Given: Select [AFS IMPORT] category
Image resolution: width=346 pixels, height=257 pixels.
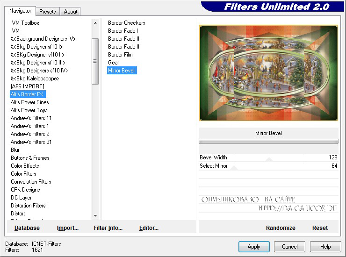Looking at the screenshot, I should point(28,86).
